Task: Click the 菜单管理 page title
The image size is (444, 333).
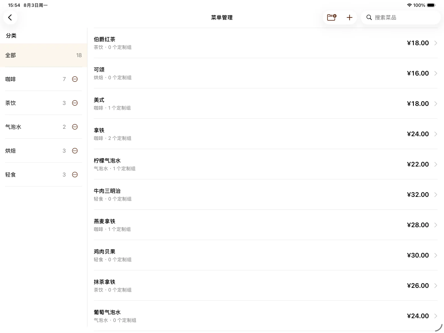Action: pos(222,17)
